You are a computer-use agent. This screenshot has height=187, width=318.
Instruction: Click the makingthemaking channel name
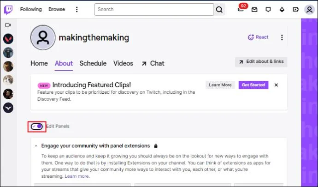[94, 38]
